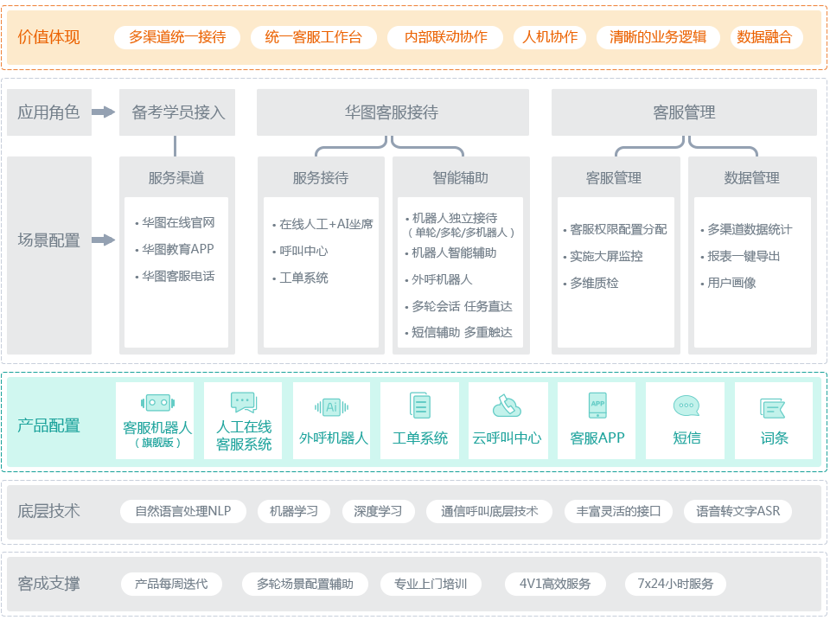Viewport: 830px width, 620px height.
Task: Click 外呼机器人 item under 智能辅助
Action: pos(439,279)
